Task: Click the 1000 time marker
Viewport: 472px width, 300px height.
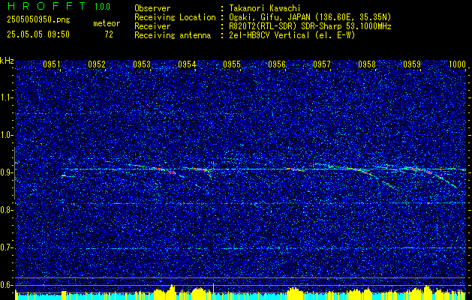Action: click(457, 64)
